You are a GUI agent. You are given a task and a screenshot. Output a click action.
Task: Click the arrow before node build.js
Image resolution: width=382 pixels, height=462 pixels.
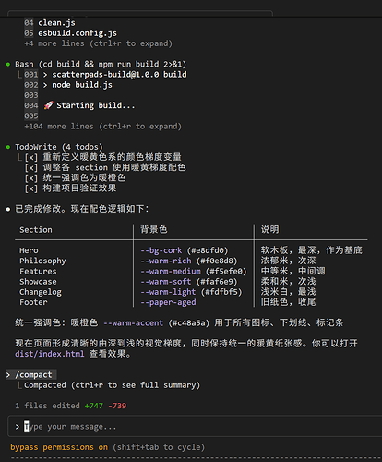[x=45, y=85]
